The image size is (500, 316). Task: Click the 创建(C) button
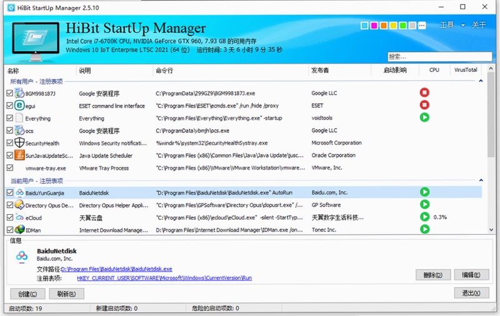click(27, 294)
